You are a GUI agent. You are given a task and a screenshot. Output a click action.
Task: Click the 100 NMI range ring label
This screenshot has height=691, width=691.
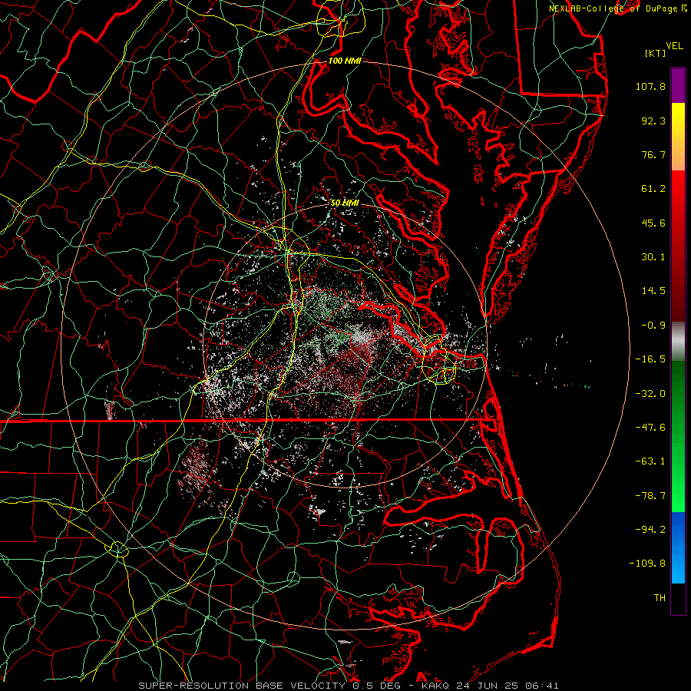pyautogui.click(x=345, y=61)
